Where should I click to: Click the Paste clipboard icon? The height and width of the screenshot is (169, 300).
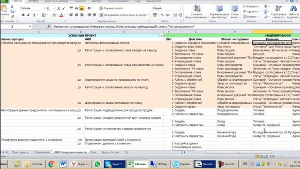pos(4,9)
